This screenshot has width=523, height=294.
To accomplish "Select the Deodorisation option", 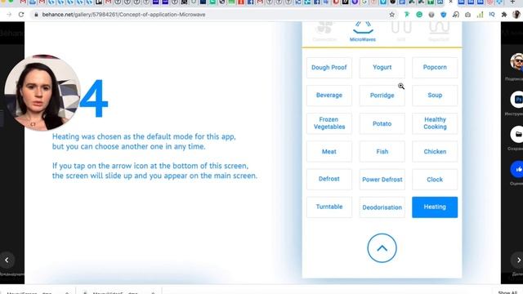I will (x=382, y=207).
